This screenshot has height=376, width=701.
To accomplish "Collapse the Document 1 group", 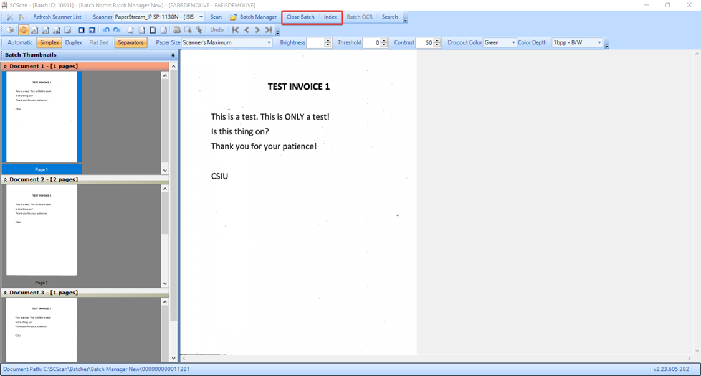I will pos(6,67).
